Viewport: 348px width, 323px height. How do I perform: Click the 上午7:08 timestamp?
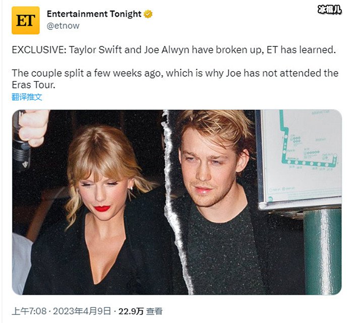point(29,311)
